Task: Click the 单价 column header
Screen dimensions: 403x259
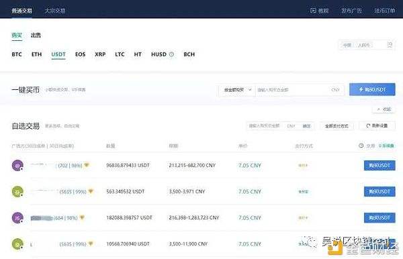Action: 243,146
